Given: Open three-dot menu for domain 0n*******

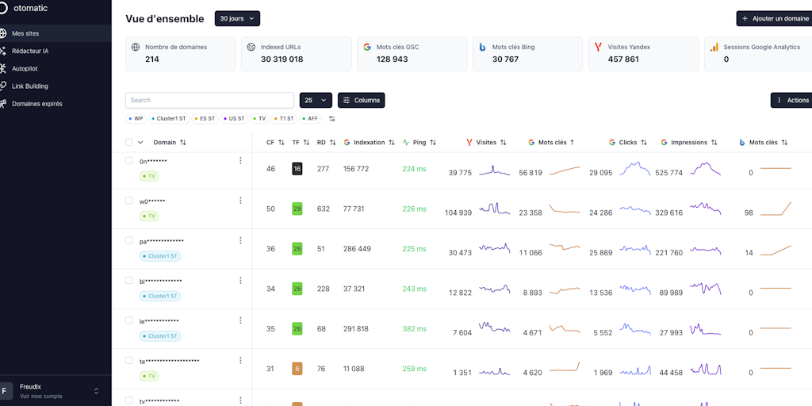Looking at the screenshot, I should click(x=240, y=161).
